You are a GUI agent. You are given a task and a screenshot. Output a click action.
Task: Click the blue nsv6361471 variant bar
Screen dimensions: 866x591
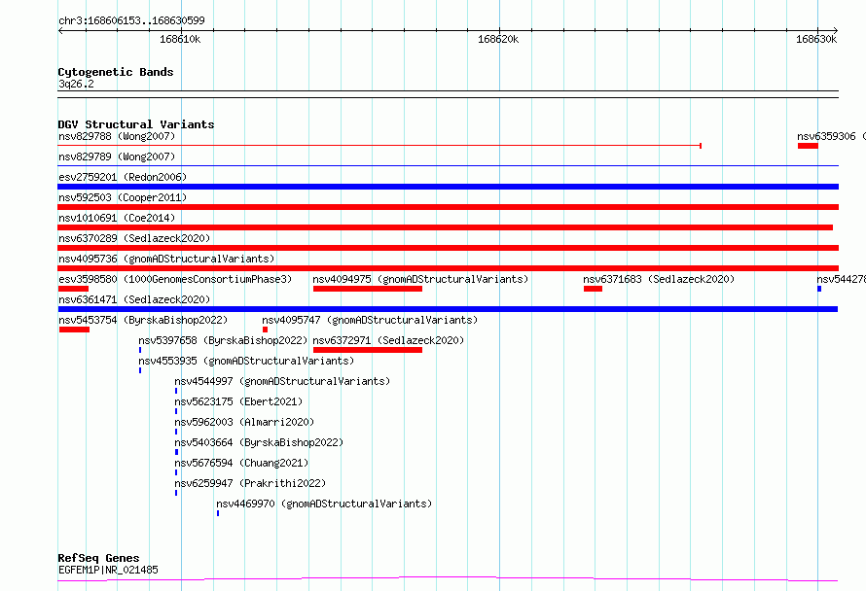coord(448,309)
